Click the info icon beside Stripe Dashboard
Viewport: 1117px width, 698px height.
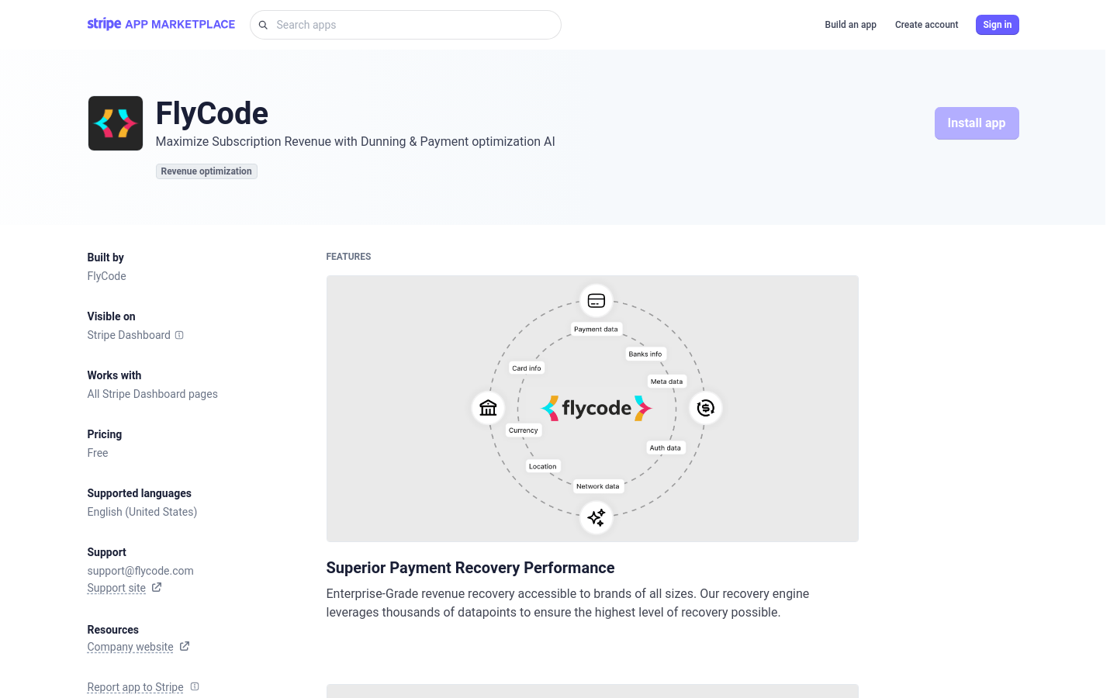coord(179,335)
